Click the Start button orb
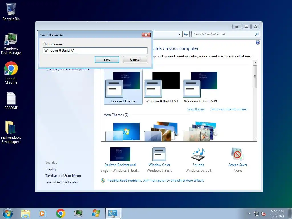Screen dimensions: 292x219 (8, 213)
